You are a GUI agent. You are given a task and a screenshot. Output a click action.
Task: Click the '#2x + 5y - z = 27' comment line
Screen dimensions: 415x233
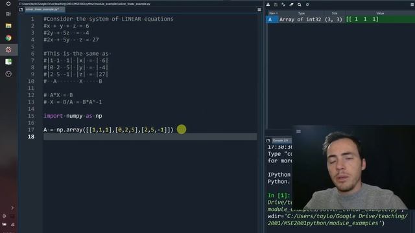coord(71,39)
